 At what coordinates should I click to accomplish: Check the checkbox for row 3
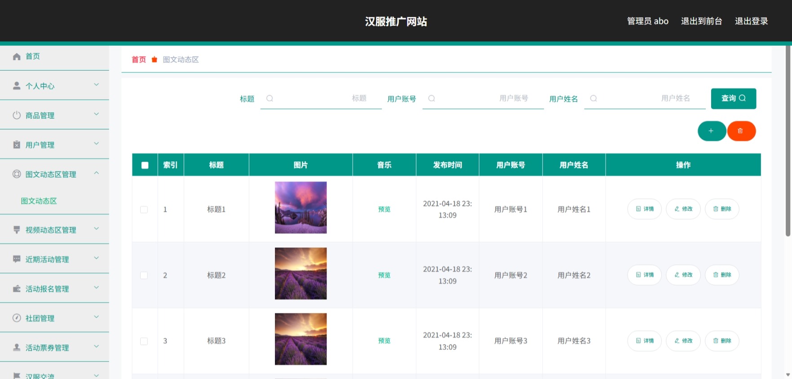pos(144,341)
